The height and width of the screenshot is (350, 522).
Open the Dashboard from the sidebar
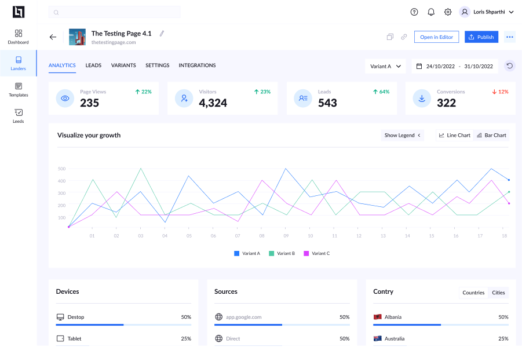(18, 36)
